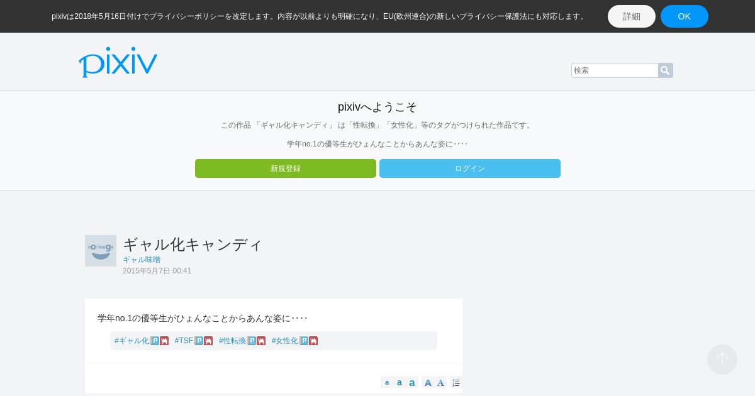
Task: Click the 詳細 button in privacy banner
Action: (x=632, y=16)
